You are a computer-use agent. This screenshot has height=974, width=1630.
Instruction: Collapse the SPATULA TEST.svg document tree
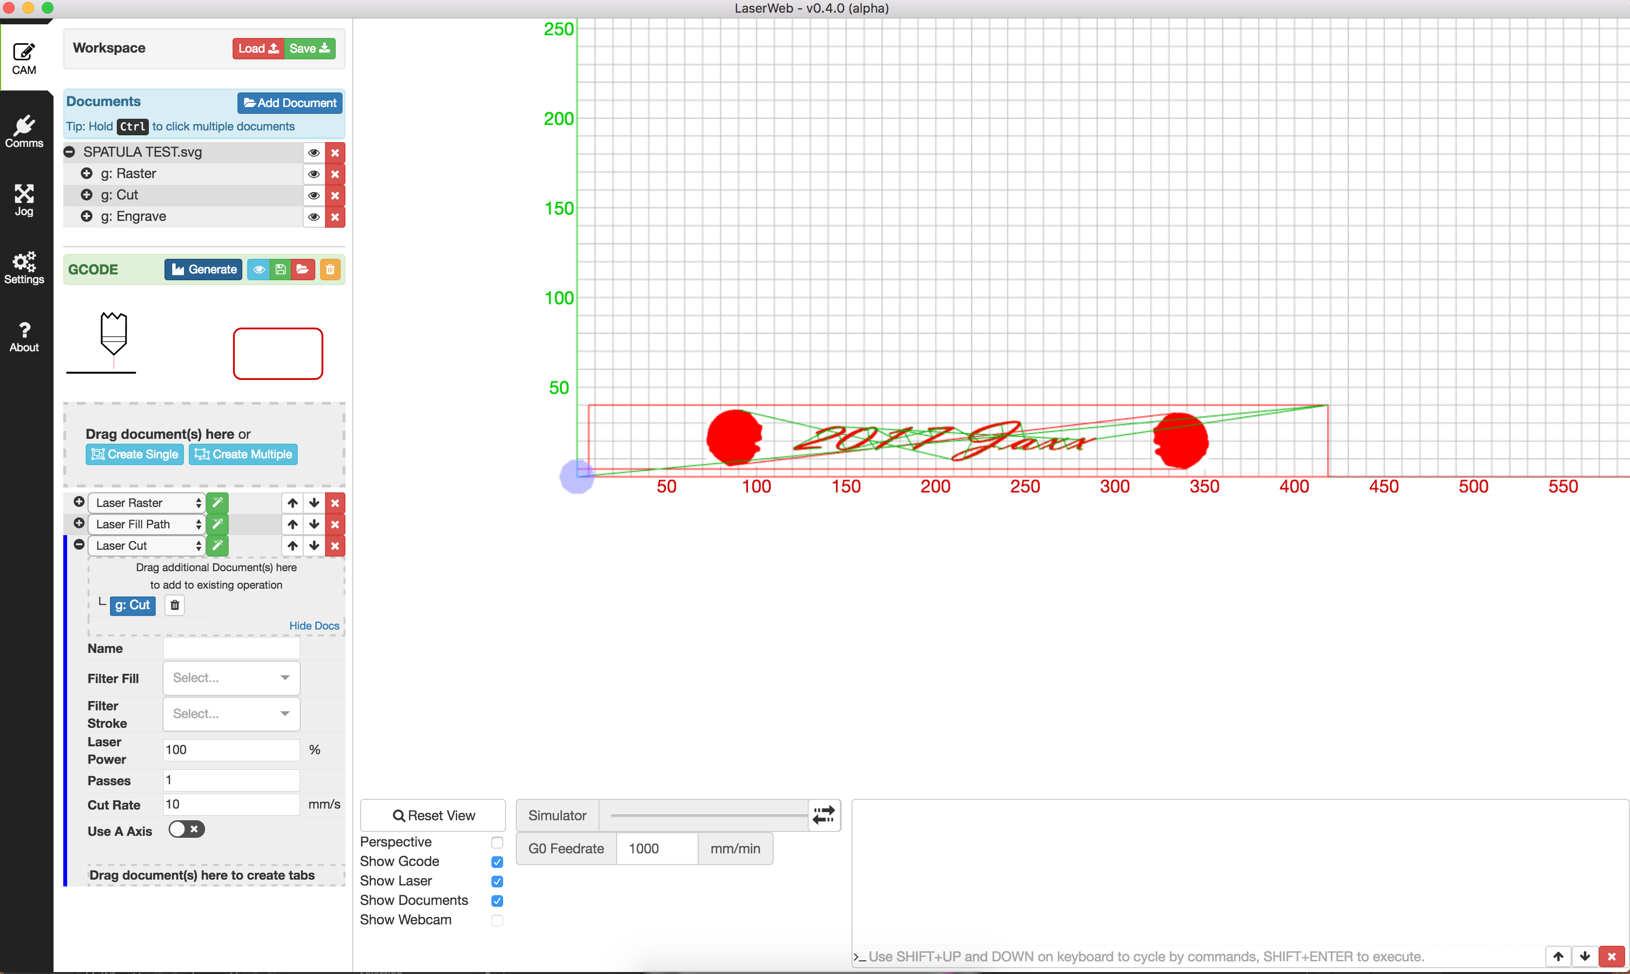(69, 152)
